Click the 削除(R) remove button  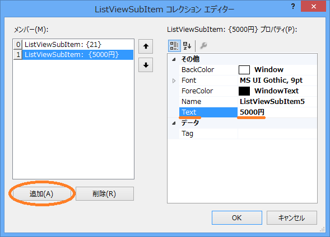click(105, 194)
